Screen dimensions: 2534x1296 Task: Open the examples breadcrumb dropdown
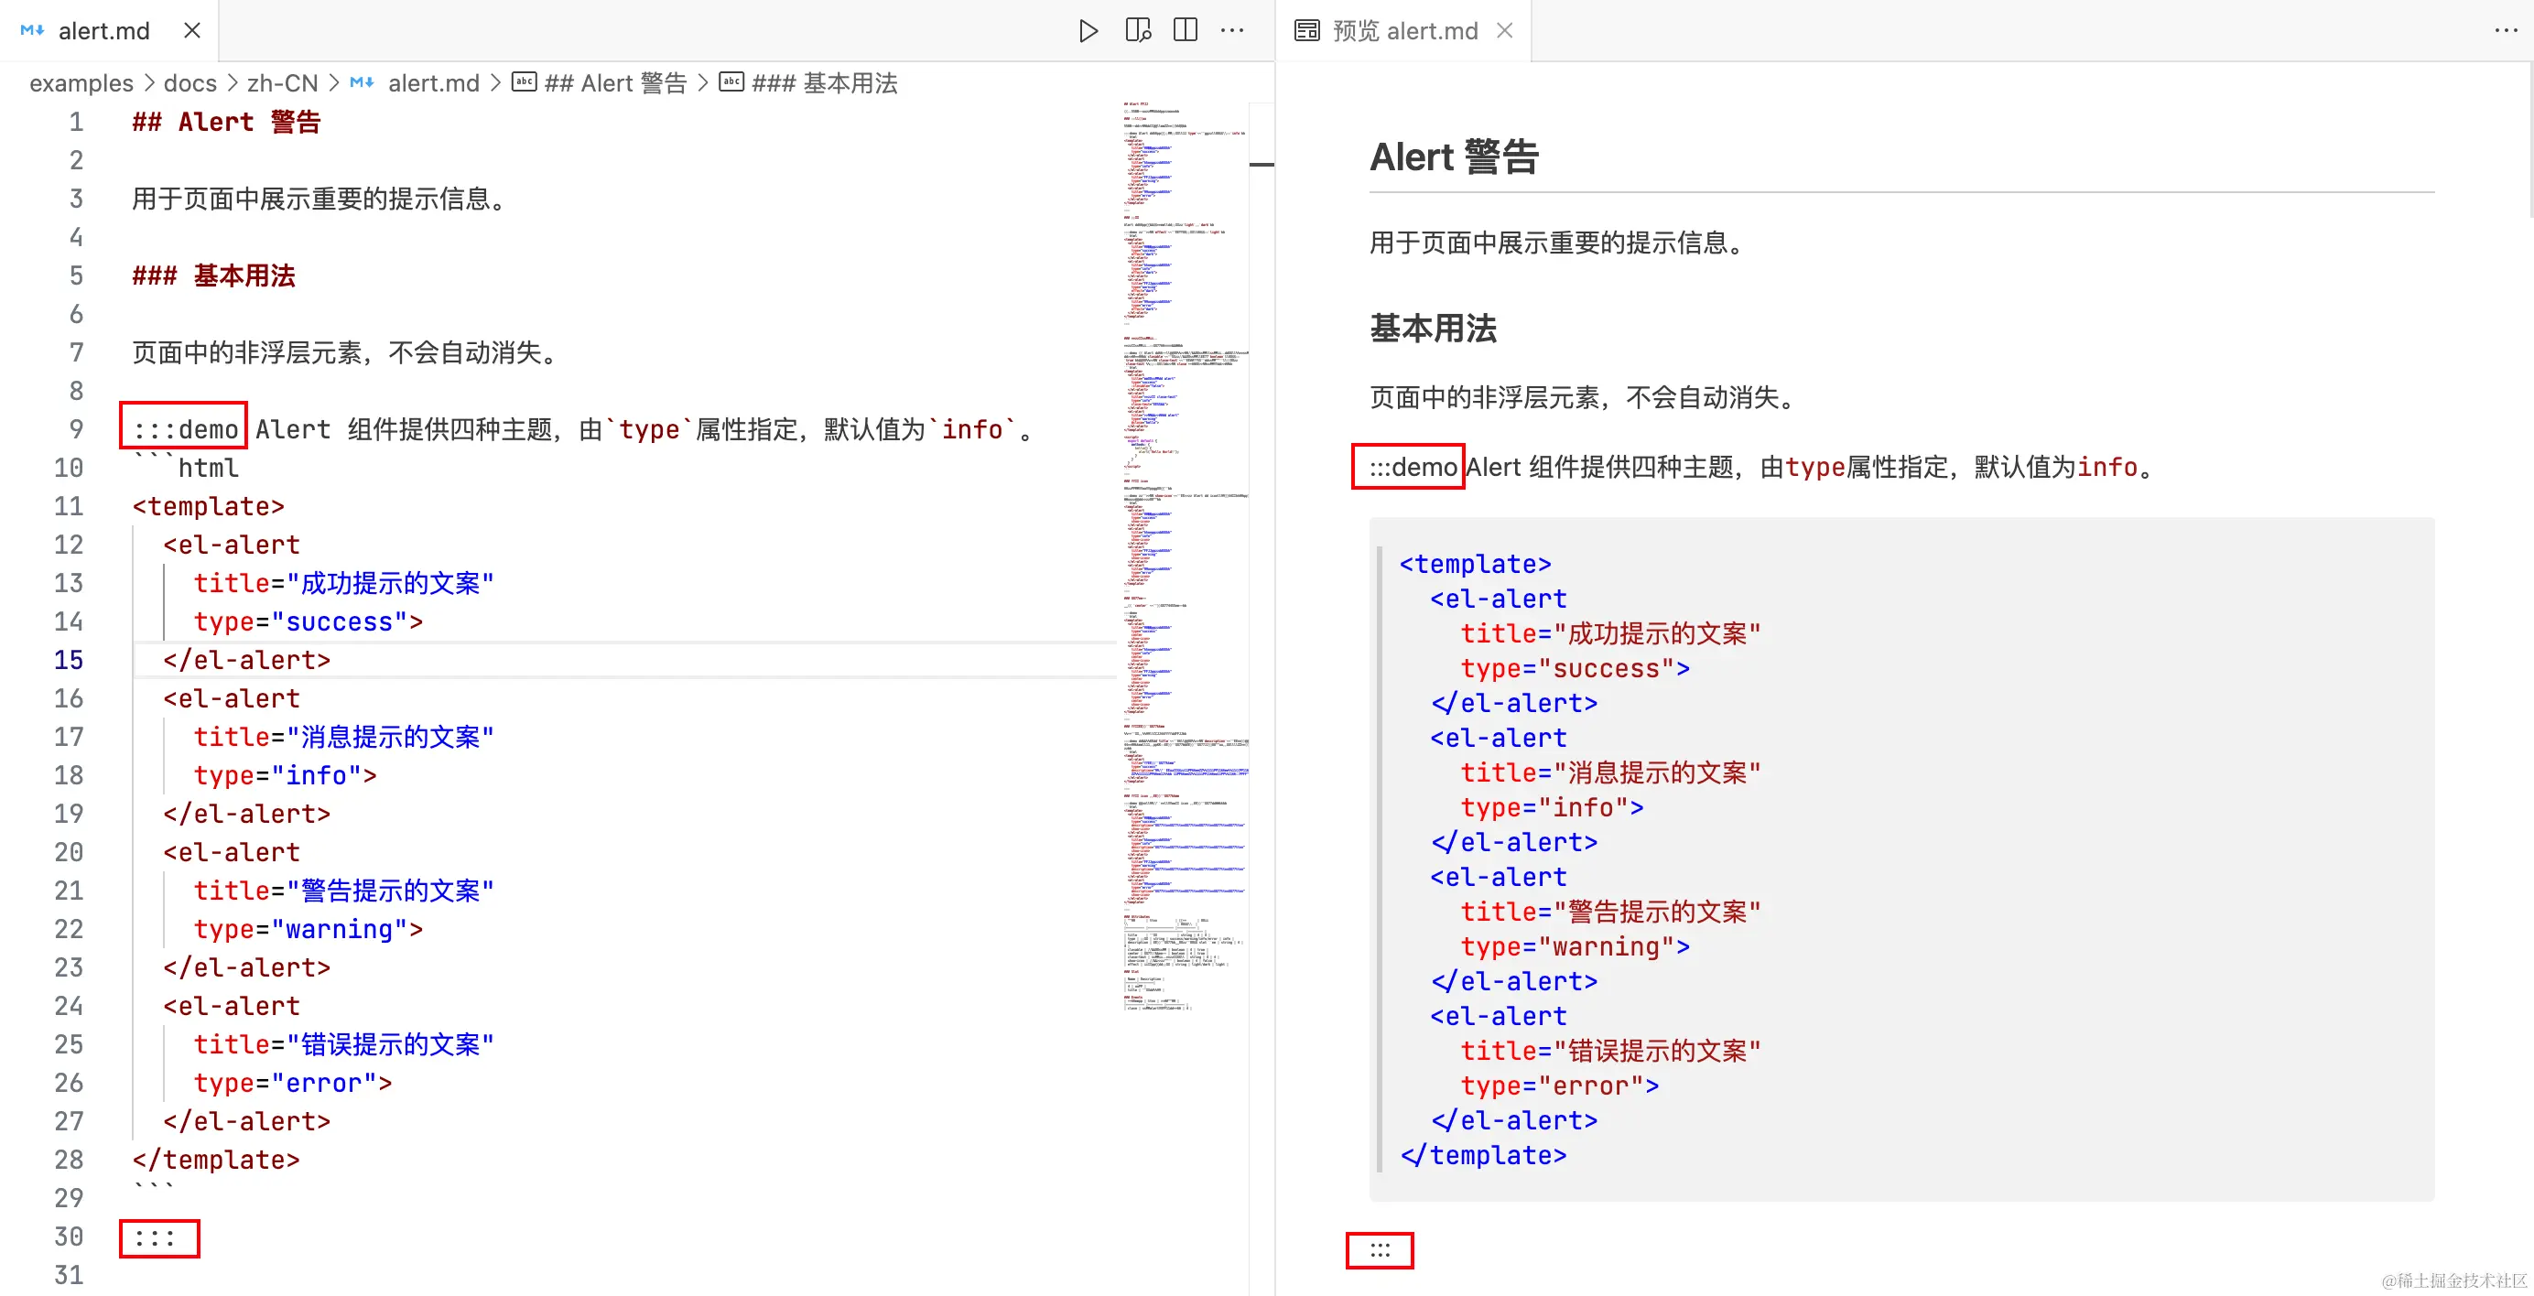pyautogui.click(x=81, y=83)
